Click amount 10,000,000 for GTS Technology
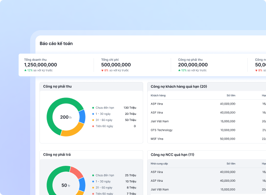The height and width of the screenshot is (195, 266). click(228, 130)
